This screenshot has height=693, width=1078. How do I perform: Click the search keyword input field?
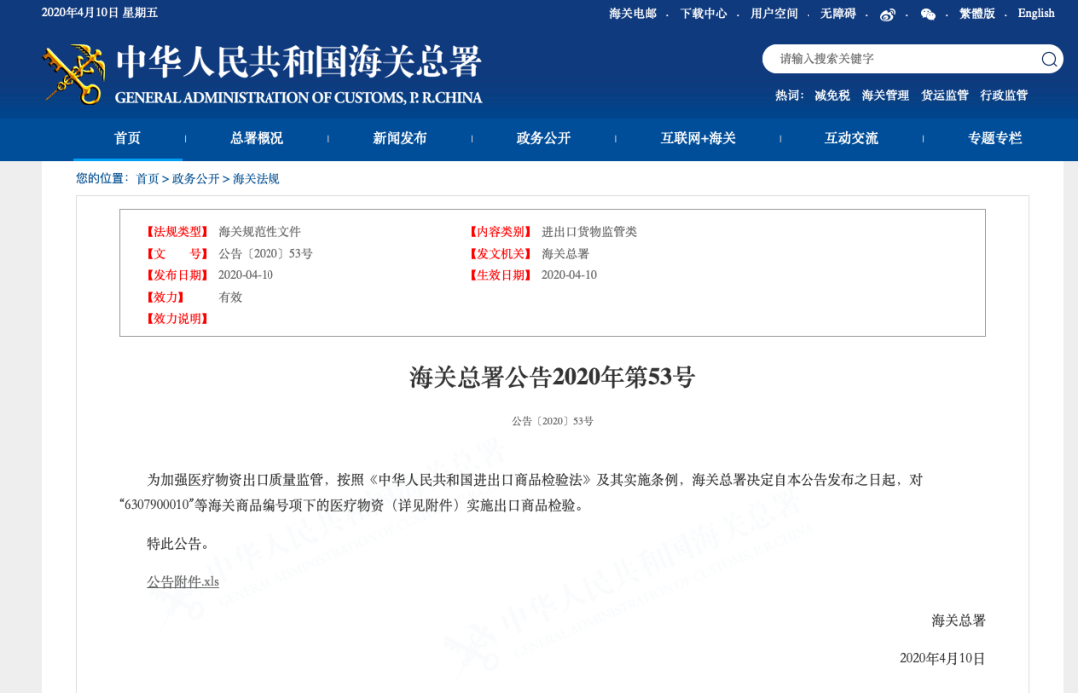tap(903, 59)
